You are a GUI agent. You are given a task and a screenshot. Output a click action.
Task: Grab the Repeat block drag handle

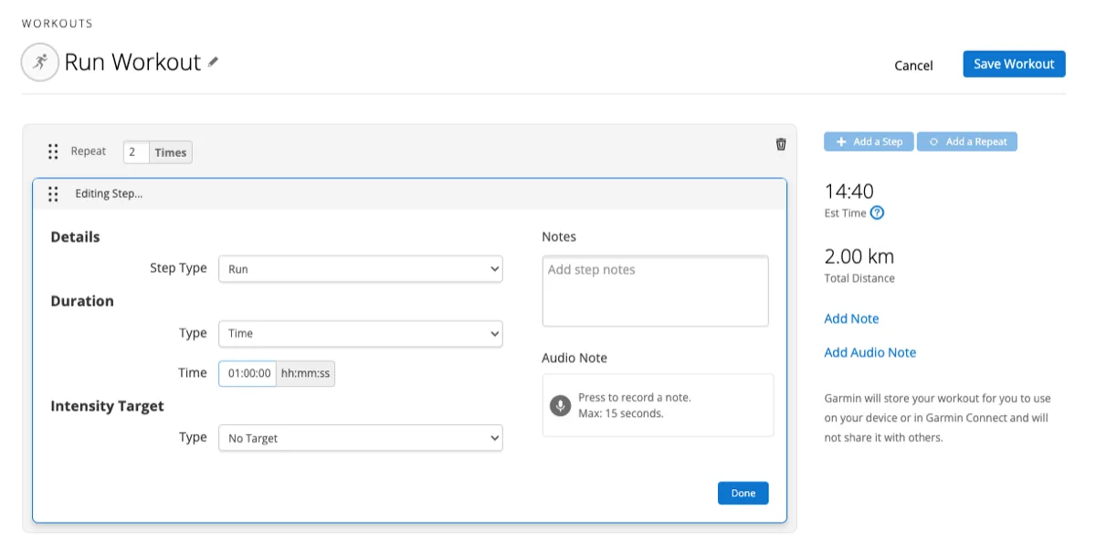pyautogui.click(x=53, y=151)
